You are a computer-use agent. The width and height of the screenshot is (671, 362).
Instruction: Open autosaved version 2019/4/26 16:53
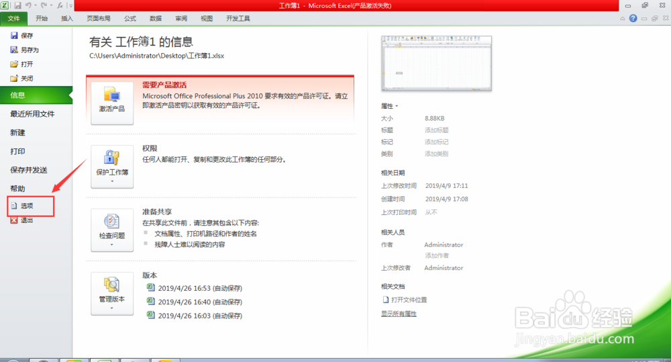195,288
